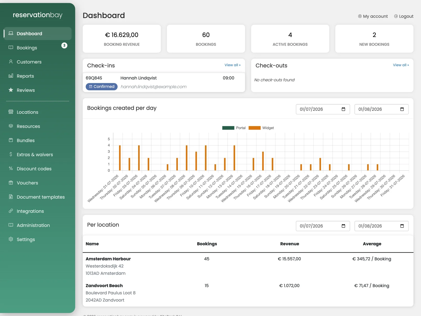Click View all in Check-ins panel
The width and height of the screenshot is (421, 316).
[232, 65]
